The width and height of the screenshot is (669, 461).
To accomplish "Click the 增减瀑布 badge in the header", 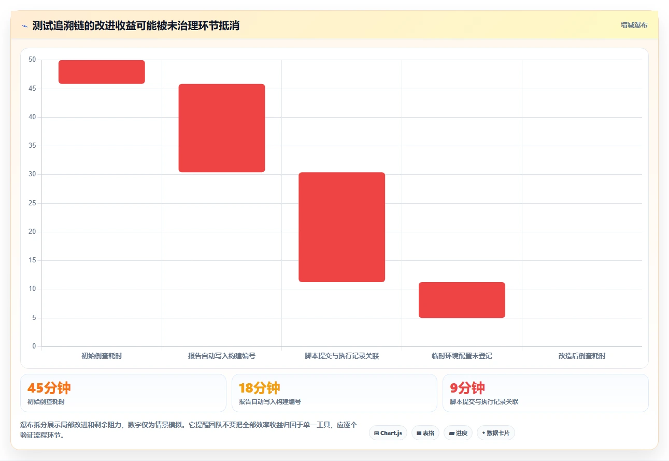I will [x=634, y=25].
